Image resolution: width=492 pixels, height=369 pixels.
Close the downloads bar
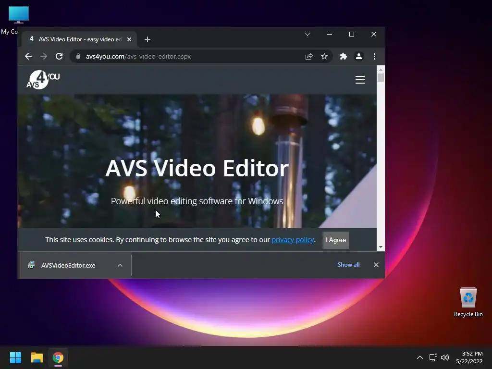[376, 265]
